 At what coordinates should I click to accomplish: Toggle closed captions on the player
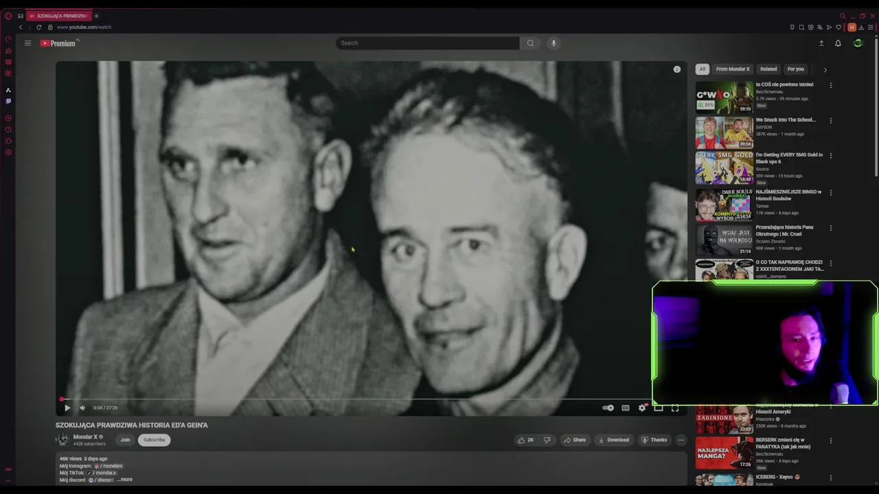point(626,408)
